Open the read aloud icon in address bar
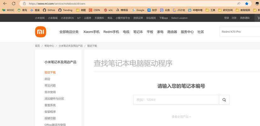This screenshot has width=260, height=126. click(x=239, y=3)
